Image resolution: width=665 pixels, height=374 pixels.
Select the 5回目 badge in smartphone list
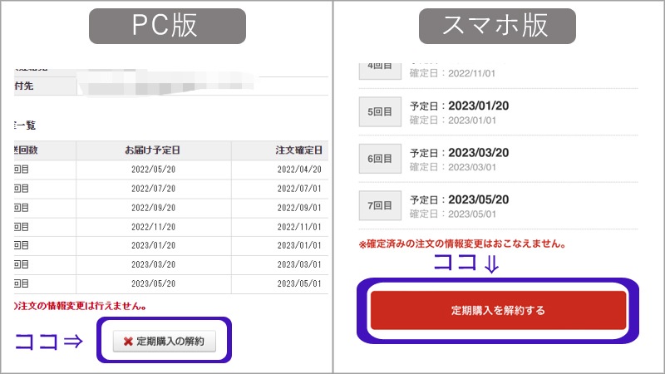[380, 112]
